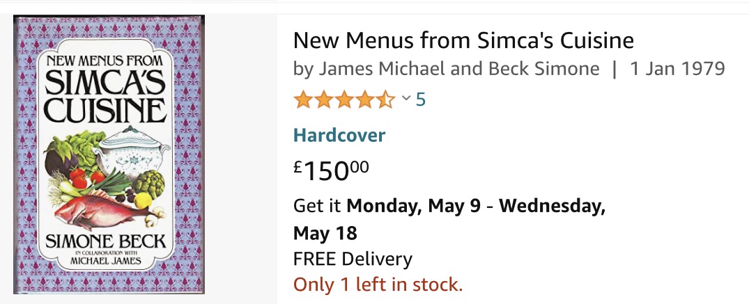Click the author names James Michael and Beck Simone

[x=447, y=69]
